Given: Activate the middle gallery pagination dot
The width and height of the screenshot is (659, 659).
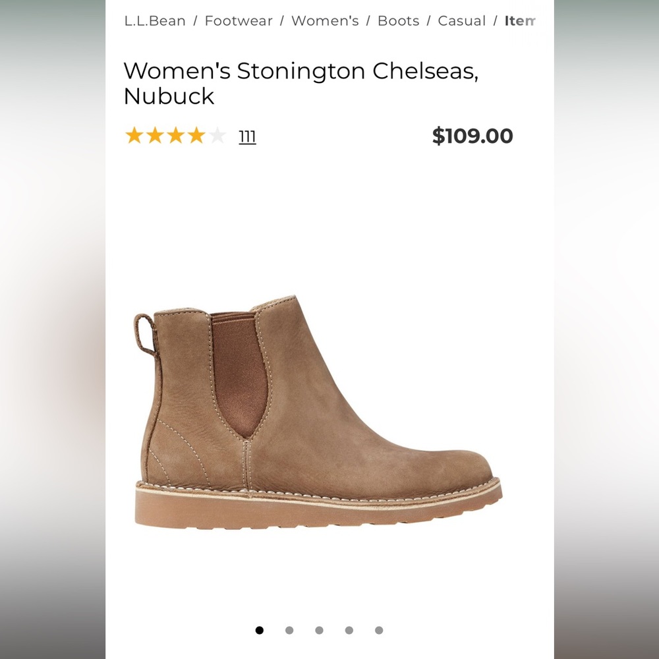Looking at the screenshot, I should tap(320, 630).
